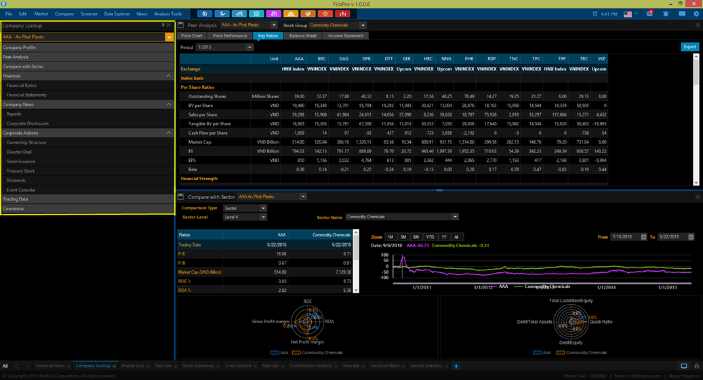Screen dimensions: 703x380
Task: Add a new tab with plus icon
Action: [x=456, y=366]
